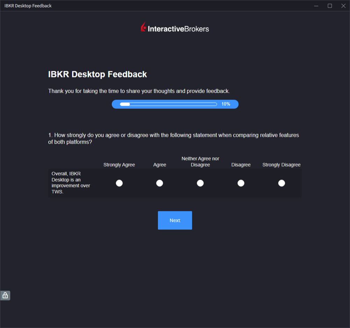Viewport: 350px width, 328px height.
Task: Click the 'Agree' column header text
Action: [x=159, y=165]
